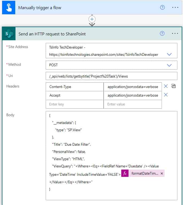Viewport: 183px width, 205px height.
Task: Expand the Site Address dropdown
Action: [169, 54]
